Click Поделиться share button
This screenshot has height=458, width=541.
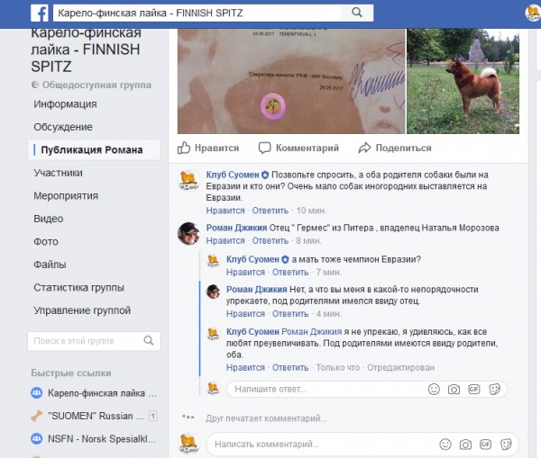tap(395, 148)
